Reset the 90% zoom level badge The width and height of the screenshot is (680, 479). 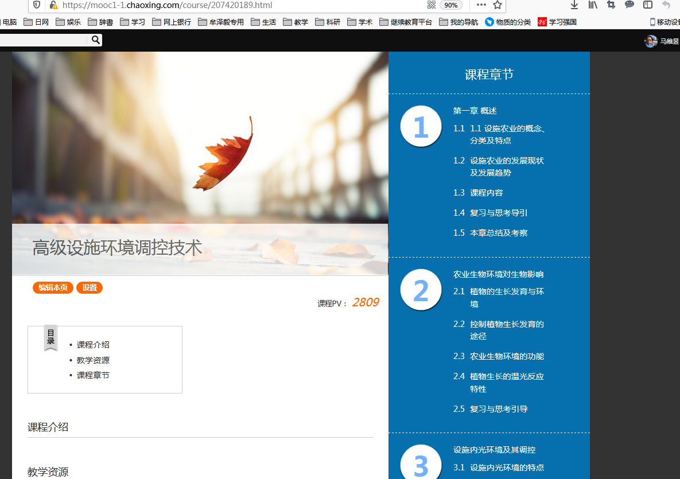(451, 5)
